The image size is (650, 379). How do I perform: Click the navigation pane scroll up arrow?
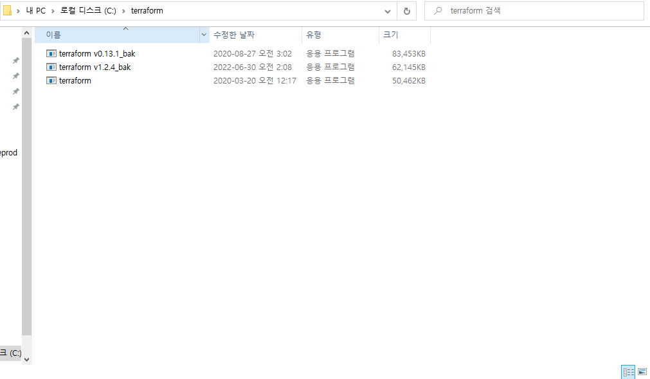26,33
